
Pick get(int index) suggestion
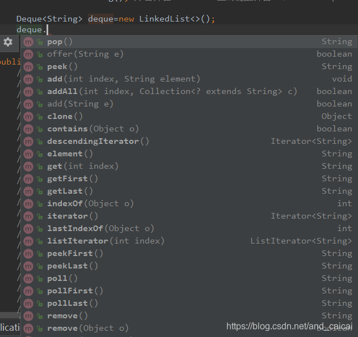point(189,167)
